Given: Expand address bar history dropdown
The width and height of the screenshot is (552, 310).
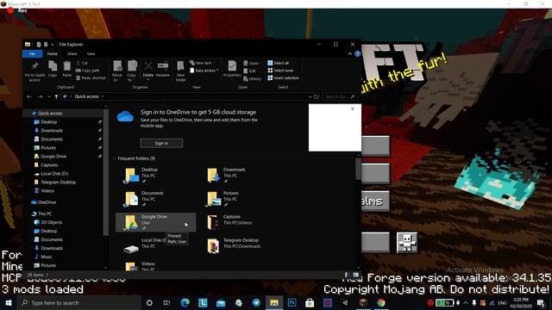Looking at the screenshot, I should [x=310, y=96].
